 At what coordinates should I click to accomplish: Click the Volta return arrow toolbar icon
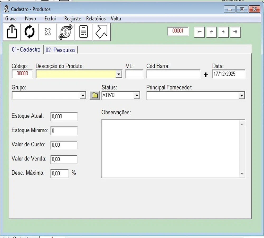click(102, 32)
